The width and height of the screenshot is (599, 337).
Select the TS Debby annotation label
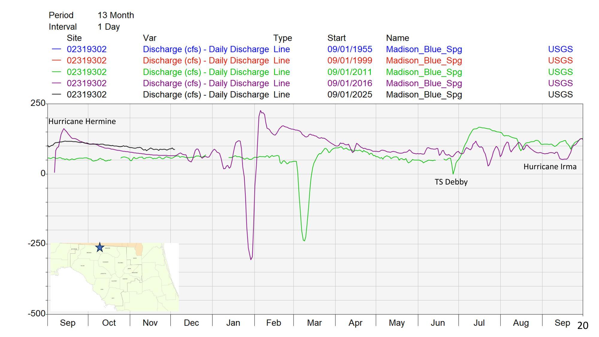coord(451,182)
